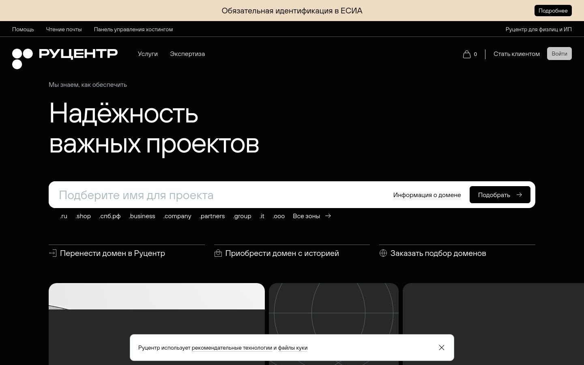Open the shopping cart icon
Viewport: 584px width, 365px height.
467,54
